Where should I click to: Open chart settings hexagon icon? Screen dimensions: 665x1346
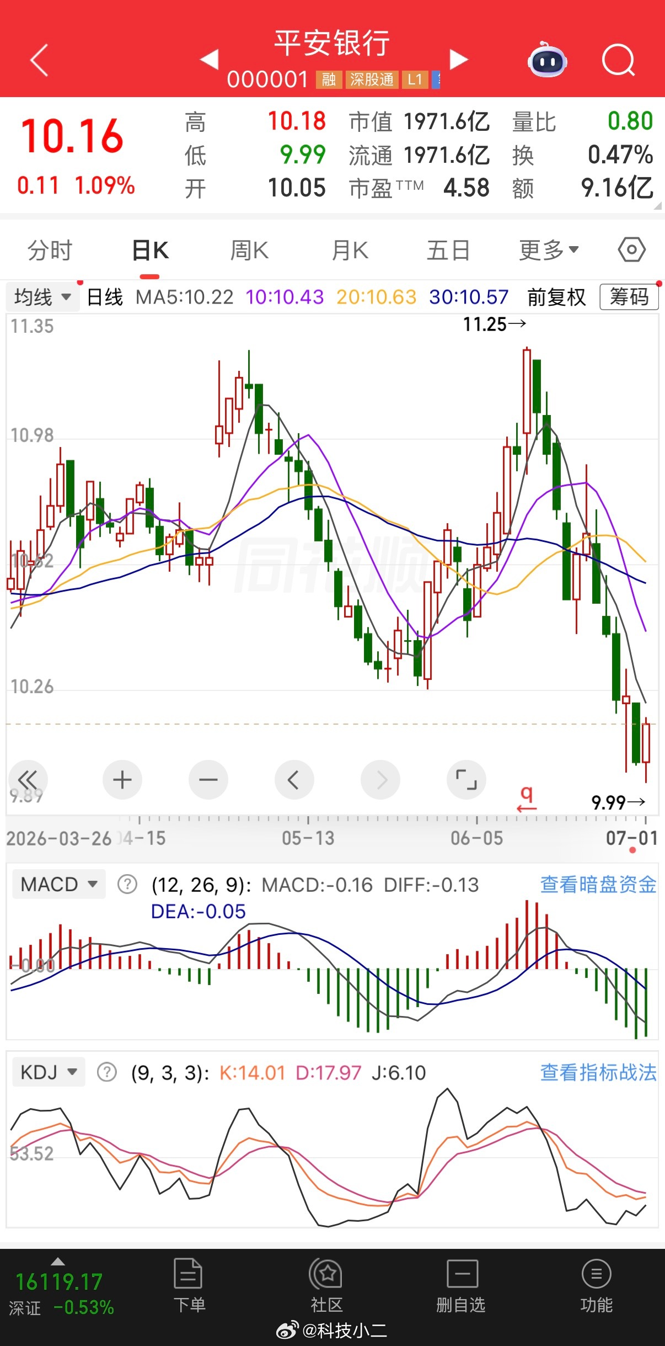631,250
